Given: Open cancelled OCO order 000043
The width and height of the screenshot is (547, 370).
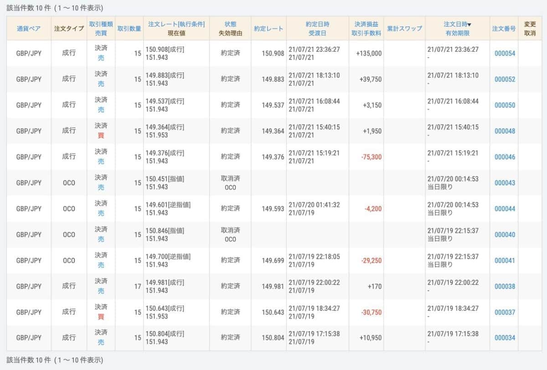Looking at the screenshot, I should 505,183.
